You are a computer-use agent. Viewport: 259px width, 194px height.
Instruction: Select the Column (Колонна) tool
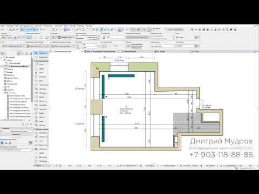[x=41, y=77]
